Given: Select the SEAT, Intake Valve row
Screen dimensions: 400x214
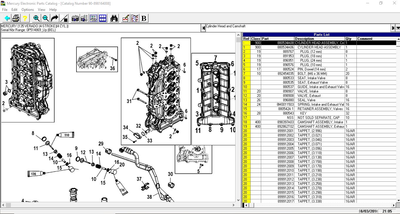Looking at the screenshot, I should (x=319, y=78).
